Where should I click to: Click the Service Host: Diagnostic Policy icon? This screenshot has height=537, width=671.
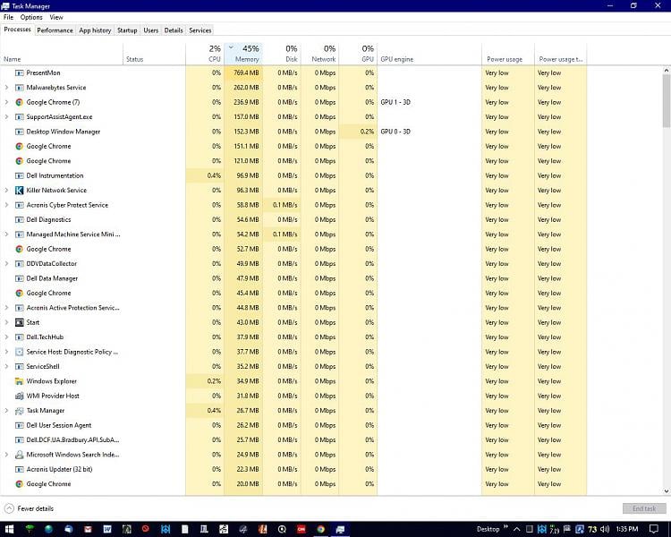20,352
